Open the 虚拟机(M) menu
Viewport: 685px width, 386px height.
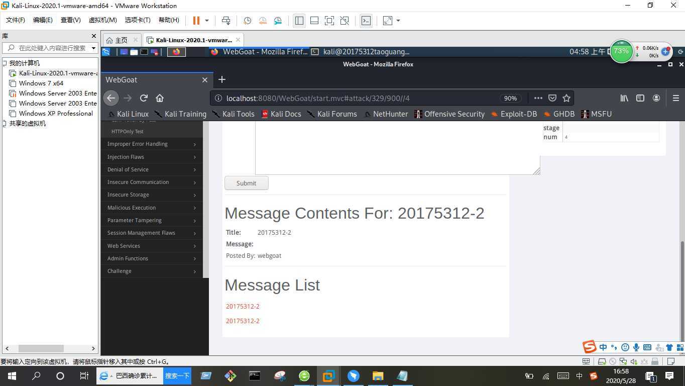tap(103, 20)
